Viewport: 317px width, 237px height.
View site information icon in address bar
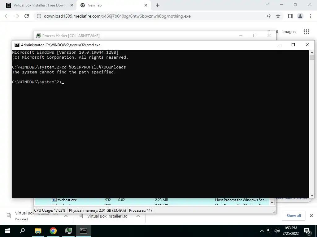pos(39,16)
